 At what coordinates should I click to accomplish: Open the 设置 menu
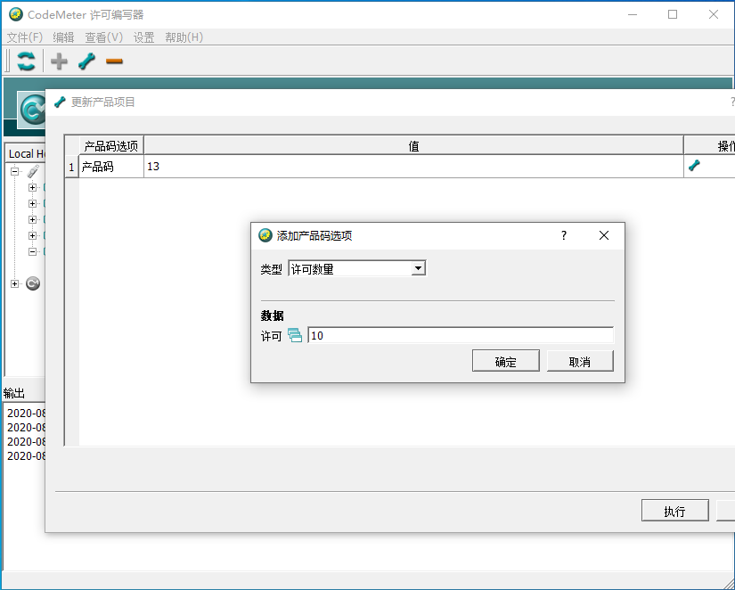pos(144,37)
